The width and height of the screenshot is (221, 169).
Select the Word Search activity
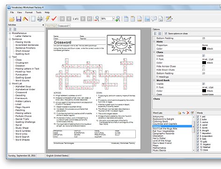coord(22,137)
